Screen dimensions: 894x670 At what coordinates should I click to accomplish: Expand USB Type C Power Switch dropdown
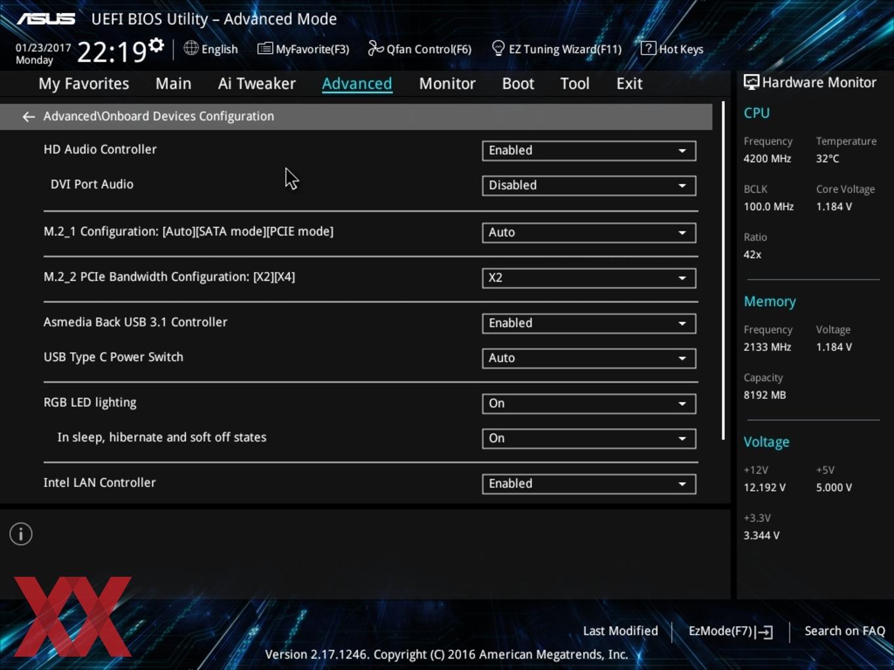[x=589, y=358]
